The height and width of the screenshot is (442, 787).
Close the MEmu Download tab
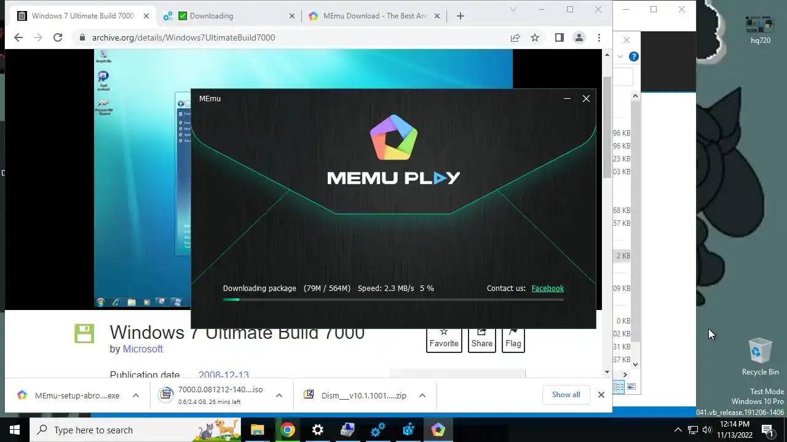pyautogui.click(x=438, y=16)
